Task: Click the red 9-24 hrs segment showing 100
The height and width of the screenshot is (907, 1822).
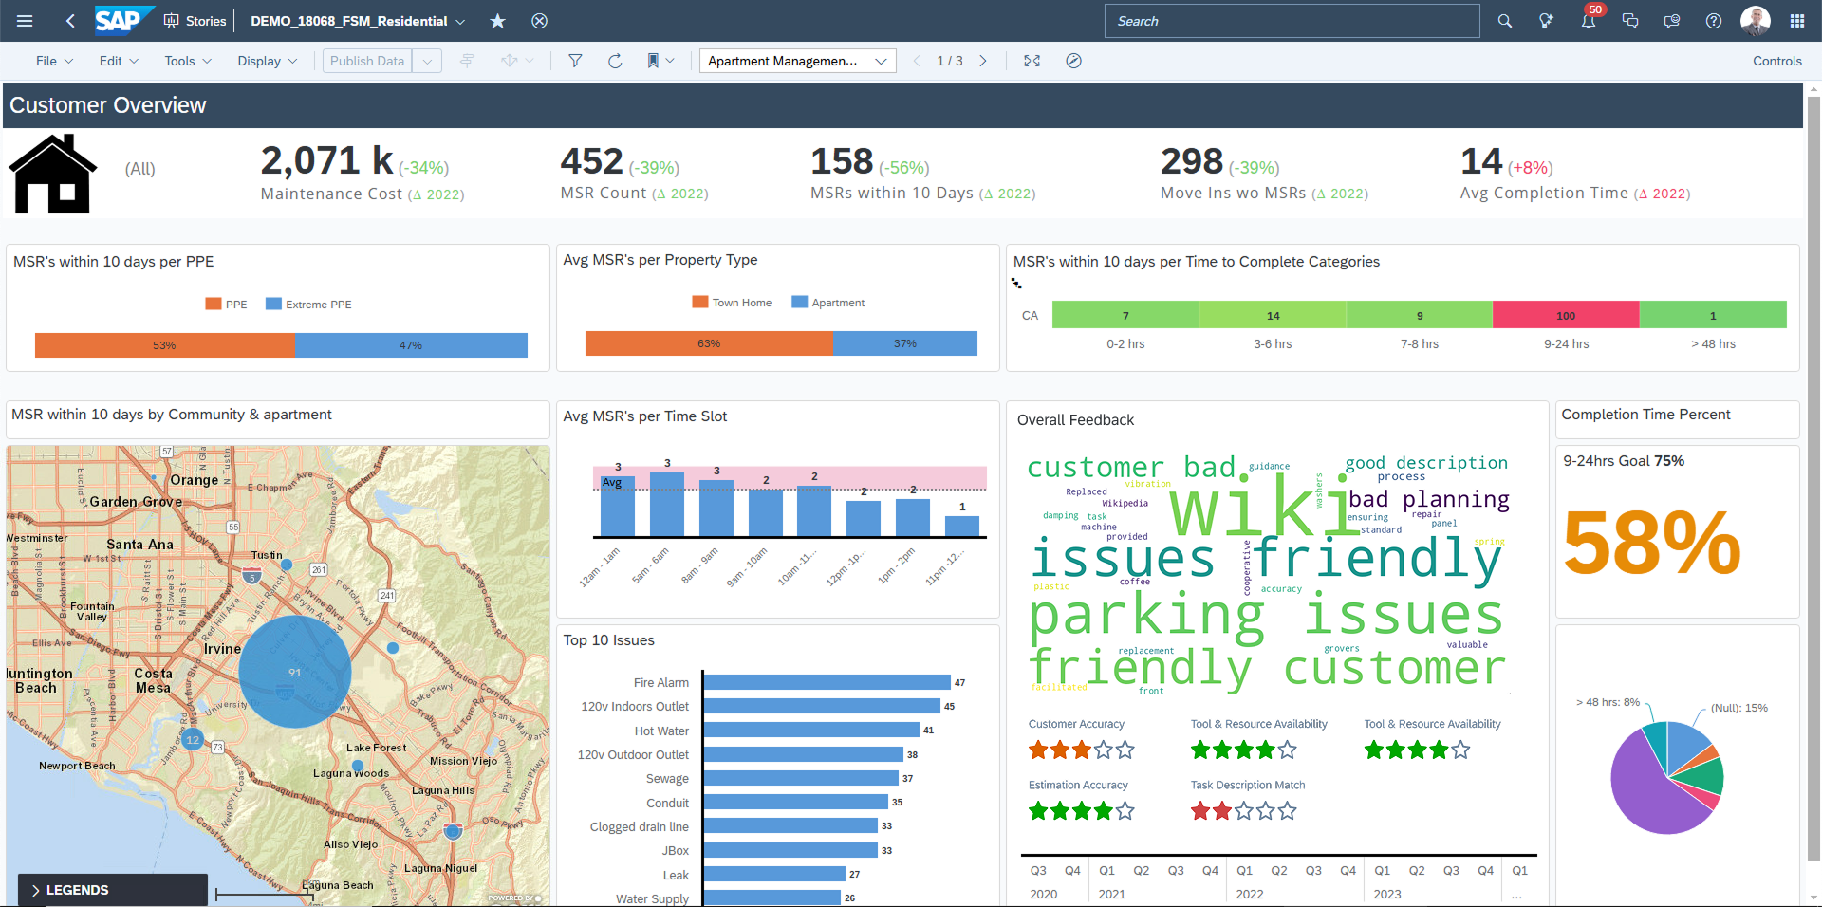Action: [x=1565, y=315]
